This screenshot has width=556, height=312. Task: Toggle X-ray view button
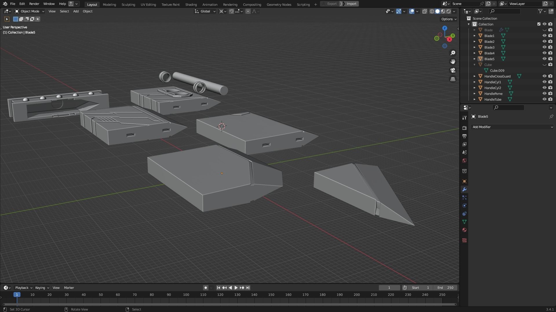(424, 11)
